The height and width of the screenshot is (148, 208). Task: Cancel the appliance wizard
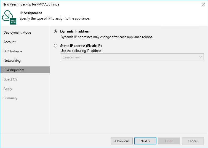193,141
